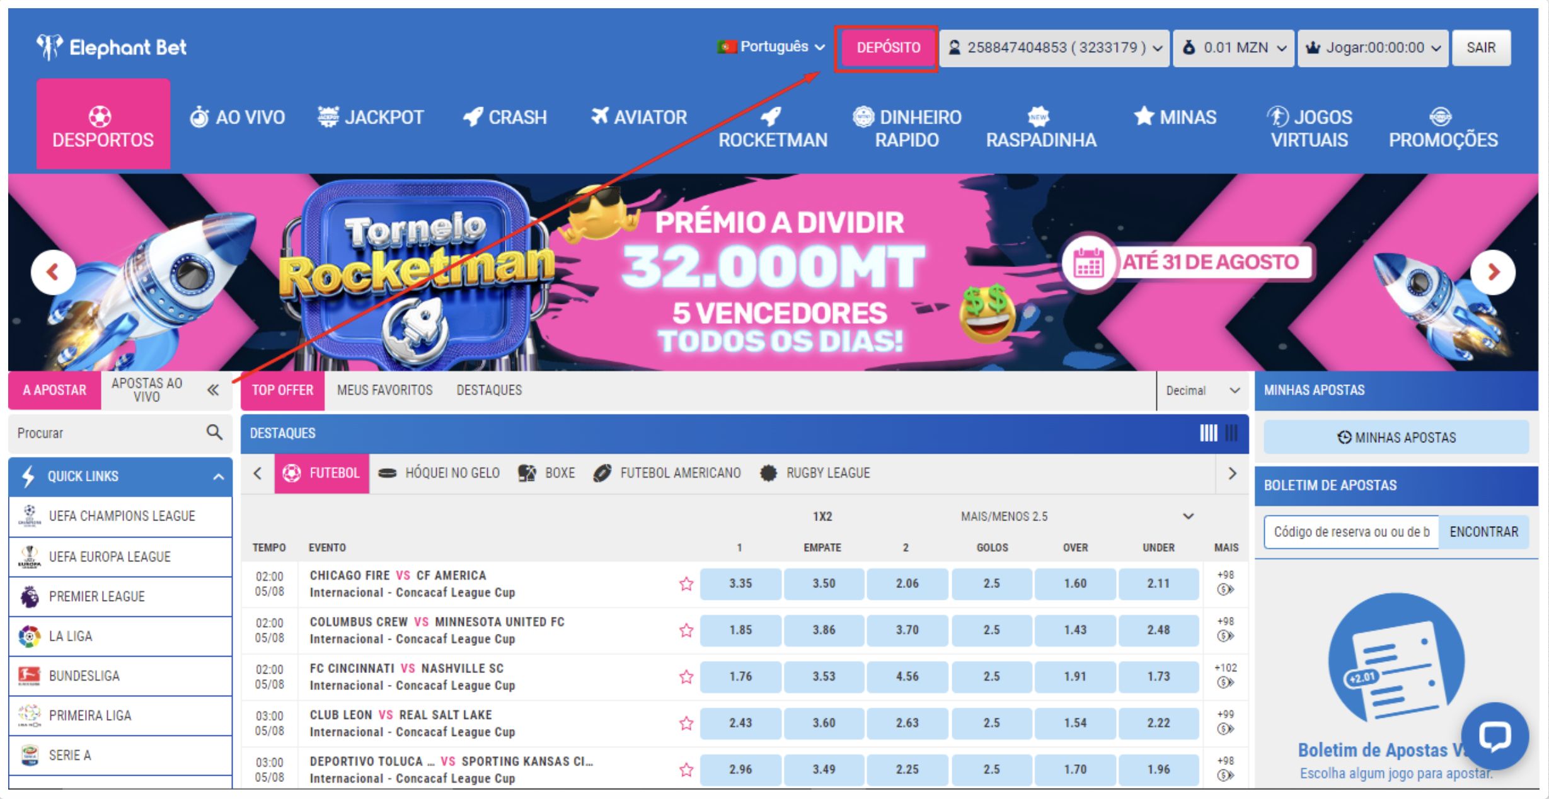Screen dimensions: 1549x799
Task: Open La Liga quick link
Action: point(120,636)
